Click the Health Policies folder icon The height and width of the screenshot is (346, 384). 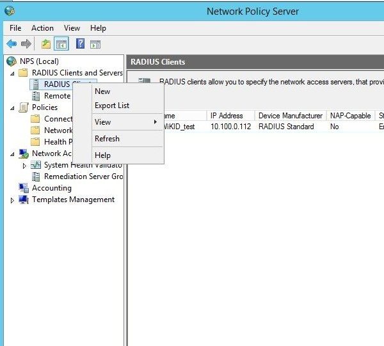pyautogui.click(x=35, y=142)
